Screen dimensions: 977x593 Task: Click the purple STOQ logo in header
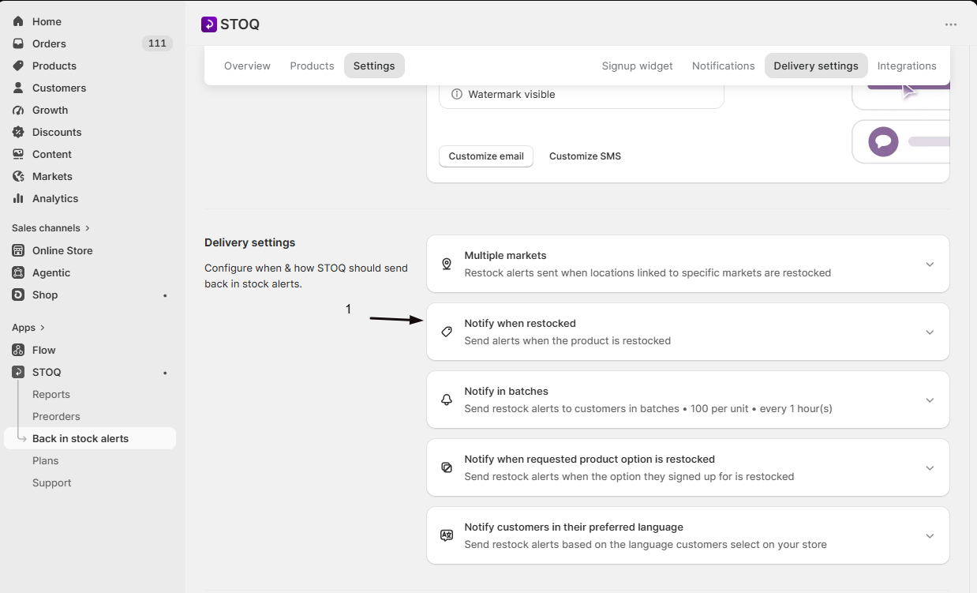click(209, 24)
